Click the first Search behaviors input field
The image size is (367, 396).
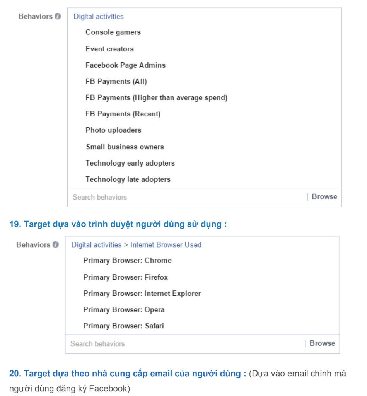(116, 196)
